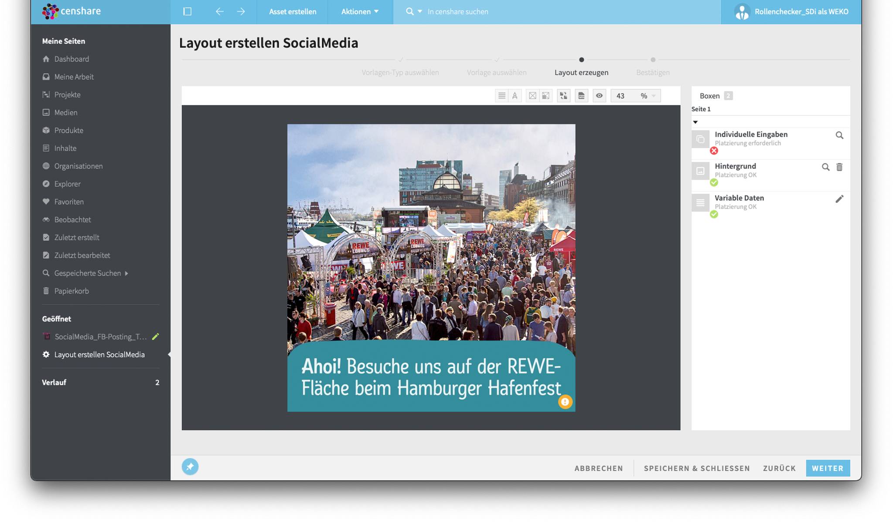Select the Hintergrund box row
The image size is (893, 522).
coord(770,175)
